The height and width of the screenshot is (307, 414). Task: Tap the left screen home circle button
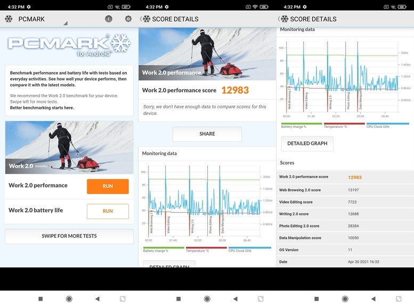point(69,299)
